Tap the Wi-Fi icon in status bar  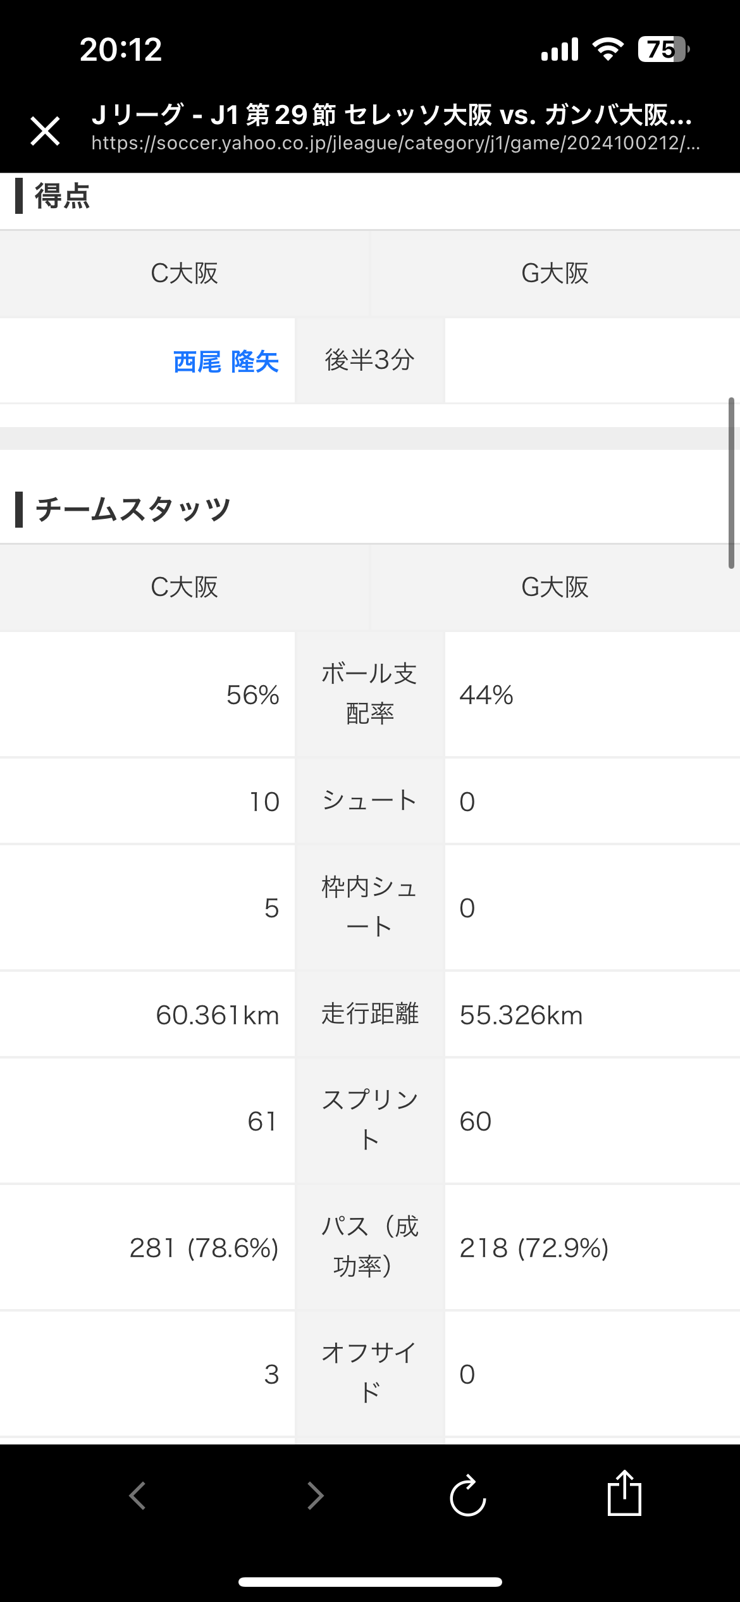pyautogui.click(x=608, y=49)
